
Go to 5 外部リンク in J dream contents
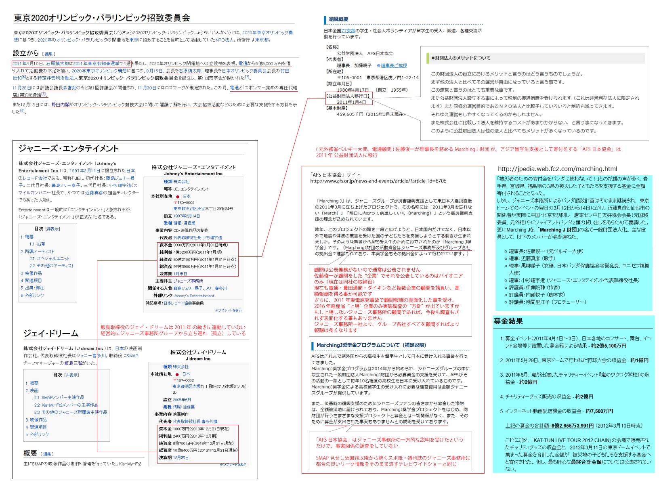(37, 434)
